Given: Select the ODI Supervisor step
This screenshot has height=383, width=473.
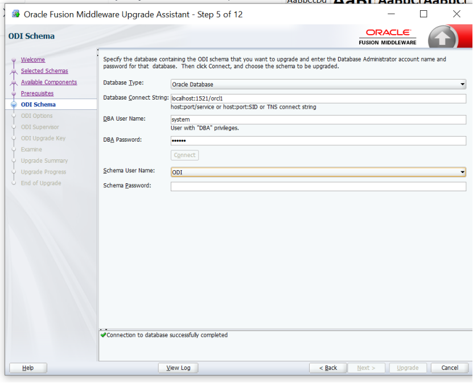Looking at the screenshot, I should (40, 127).
